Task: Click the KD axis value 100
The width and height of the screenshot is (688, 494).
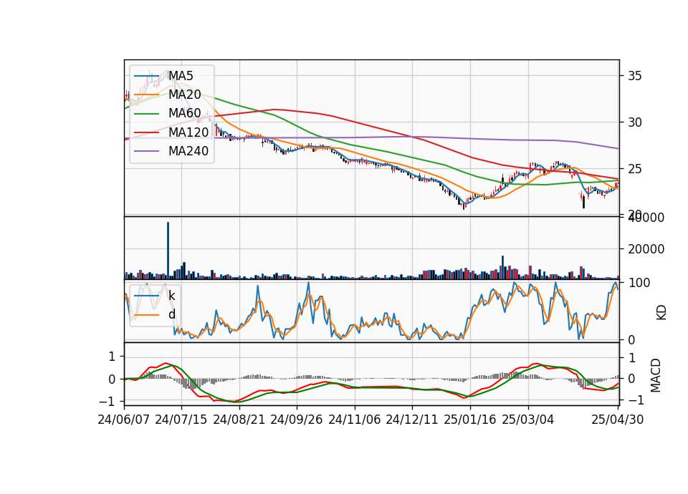Action: click(639, 283)
